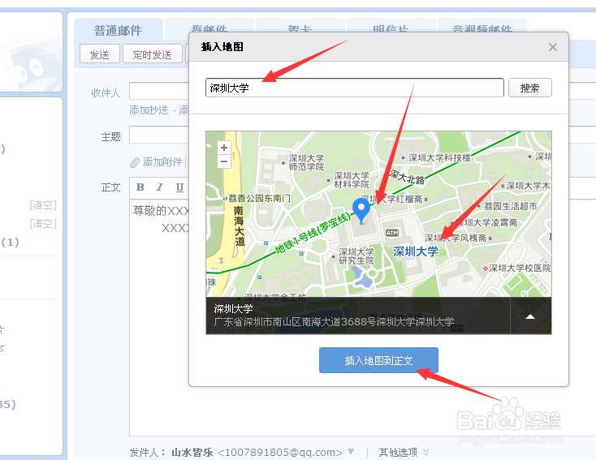Click 添加抄送 link
Viewport: 596px width, 460px height.
point(149,110)
